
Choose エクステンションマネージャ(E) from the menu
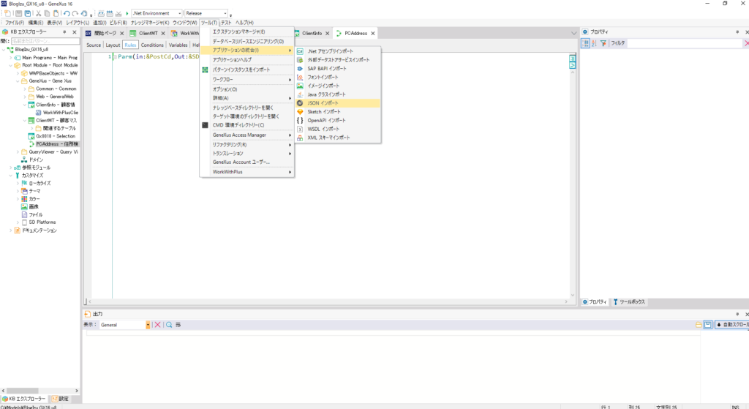246,31
